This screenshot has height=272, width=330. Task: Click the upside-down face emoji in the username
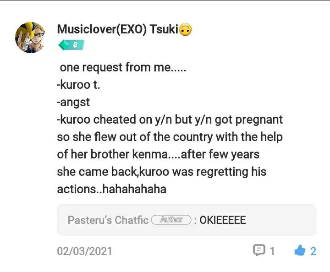(x=185, y=29)
